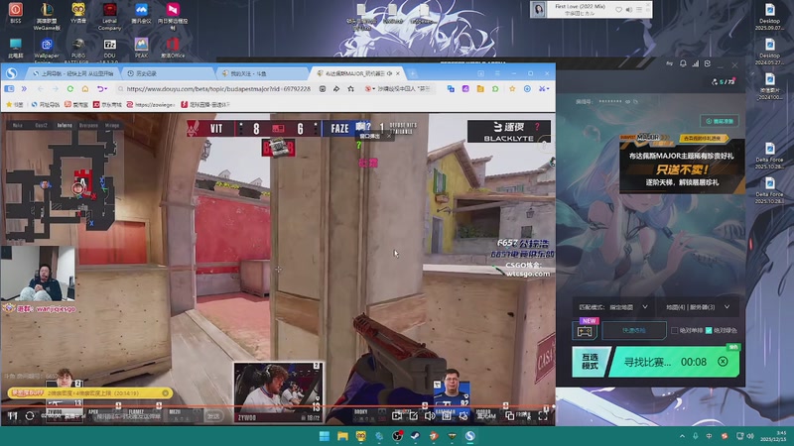Click the purple undo-close-tab arrow
The height and width of the screenshot is (446, 794).
click(x=101, y=89)
